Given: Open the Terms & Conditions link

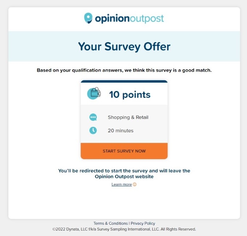Looking at the screenshot, I should pos(110,223).
